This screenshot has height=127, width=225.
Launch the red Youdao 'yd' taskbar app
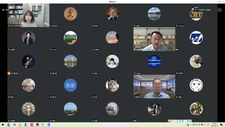click(31, 124)
